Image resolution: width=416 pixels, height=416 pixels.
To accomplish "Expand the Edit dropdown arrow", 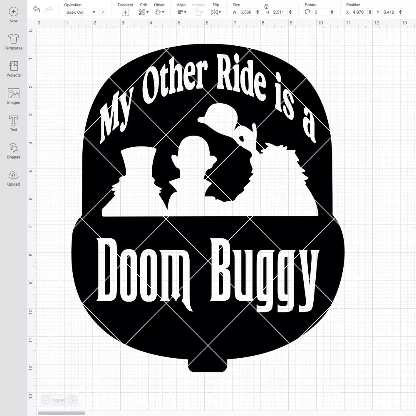I will point(148,12).
